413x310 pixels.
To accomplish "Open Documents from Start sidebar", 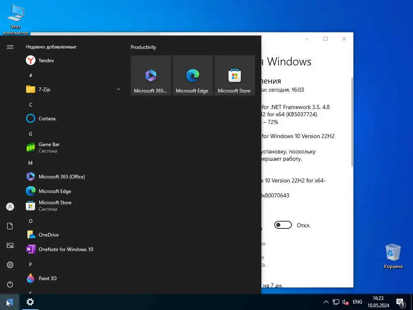I will click(x=10, y=226).
